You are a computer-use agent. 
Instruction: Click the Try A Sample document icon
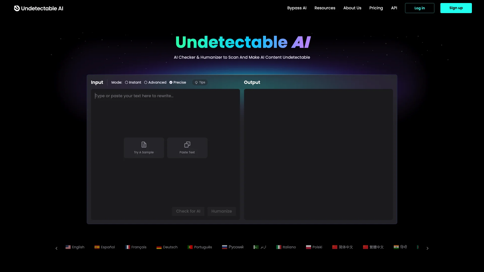tap(144, 144)
